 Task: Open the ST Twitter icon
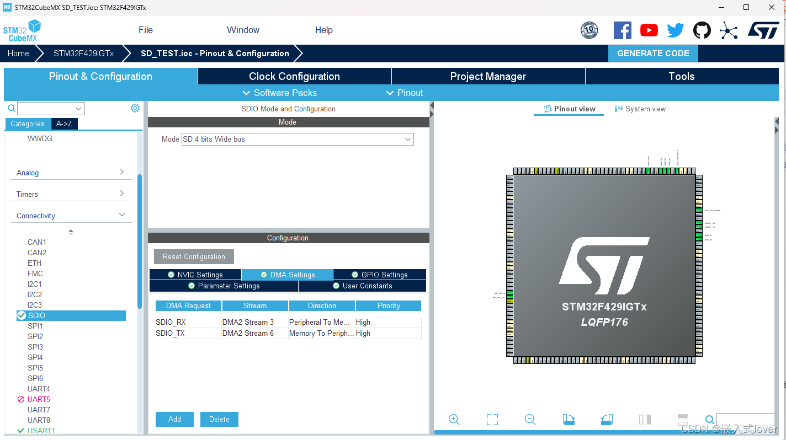pyautogui.click(x=676, y=30)
